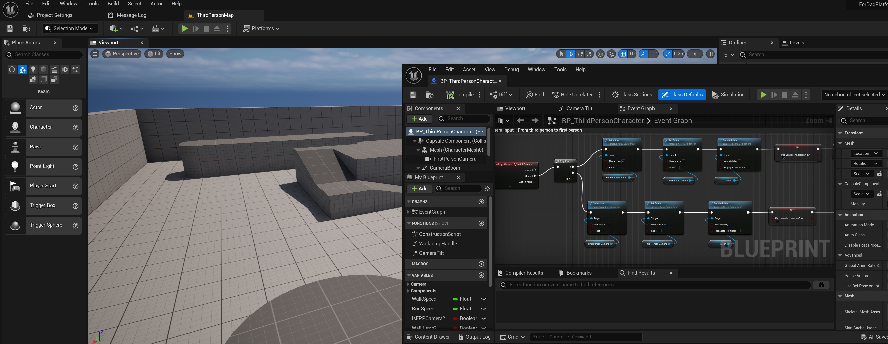The width and height of the screenshot is (888, 344).
Task: Open the Platforms dropdown
Action: [x=261, y=29]
